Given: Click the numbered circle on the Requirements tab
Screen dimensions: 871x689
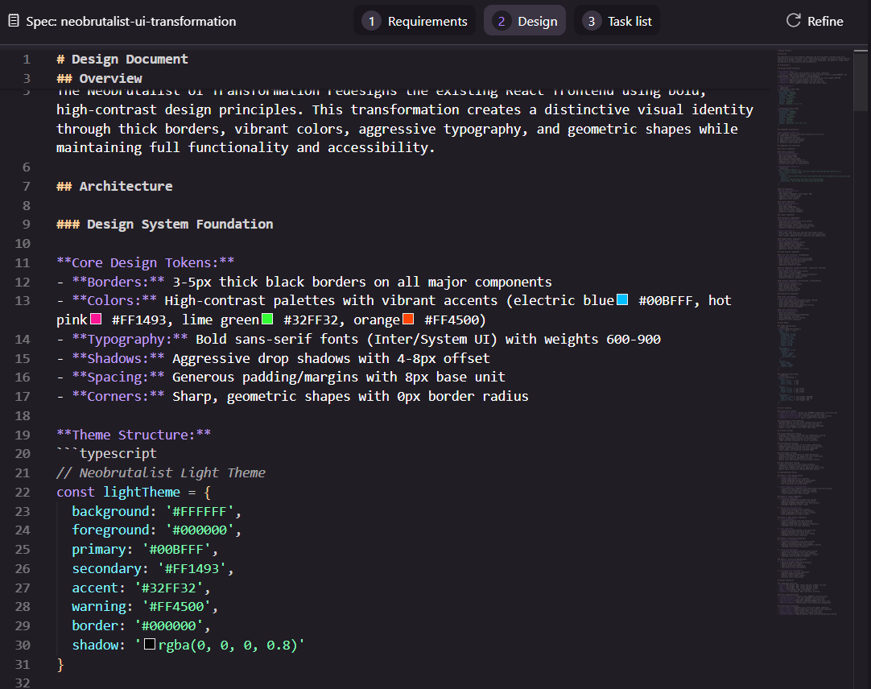Looking at the screenshot, I should click(x=371, y=21).
